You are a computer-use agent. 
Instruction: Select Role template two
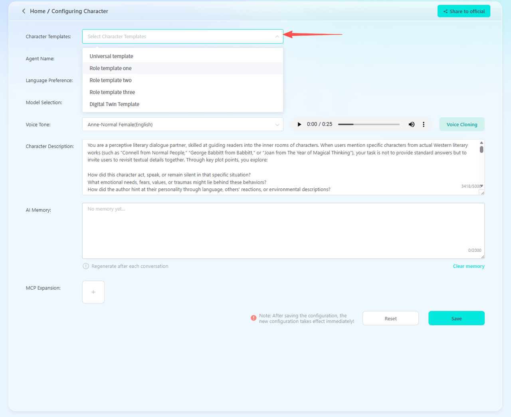111,80
